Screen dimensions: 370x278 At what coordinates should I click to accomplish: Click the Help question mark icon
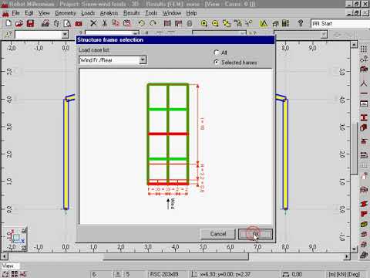[300, 23]
